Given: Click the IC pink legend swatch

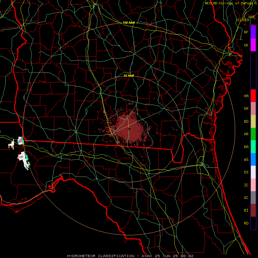Looking at the screenshot, I should click(x=253, y=185).
